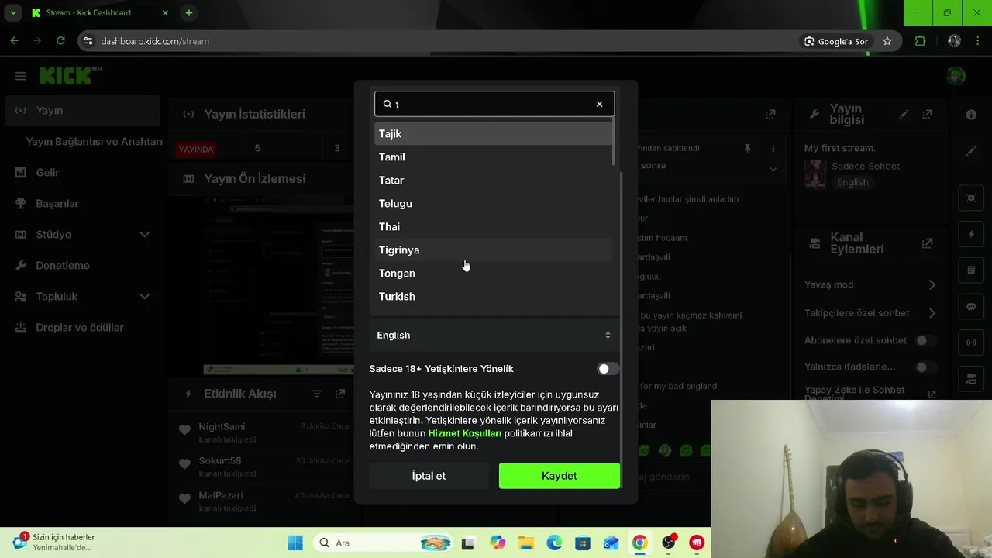Viewport: 992px width, 558px height.
Task: Pop out the Kanal Eylemleri panel
Action: click(927, 243)
